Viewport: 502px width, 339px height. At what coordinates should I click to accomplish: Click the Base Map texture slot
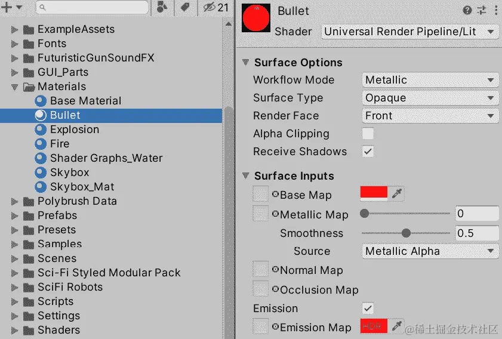click(260, 193)
